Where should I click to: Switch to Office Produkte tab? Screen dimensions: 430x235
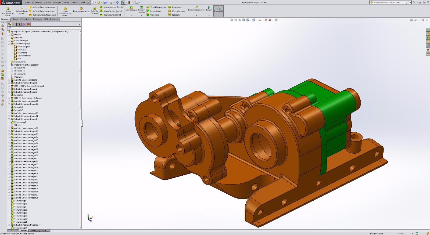(51, 19)
